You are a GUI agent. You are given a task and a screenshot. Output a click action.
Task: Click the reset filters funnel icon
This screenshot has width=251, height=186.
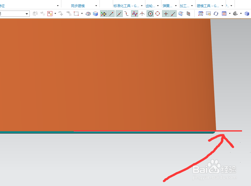point(42,14)
